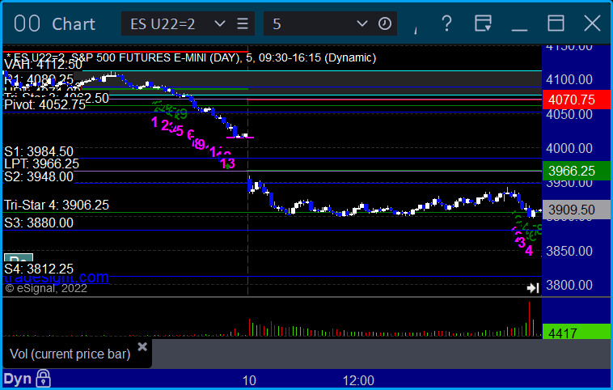Maximize the chart window
This screenshot has height=390, width=613.
tap(556, 23)
